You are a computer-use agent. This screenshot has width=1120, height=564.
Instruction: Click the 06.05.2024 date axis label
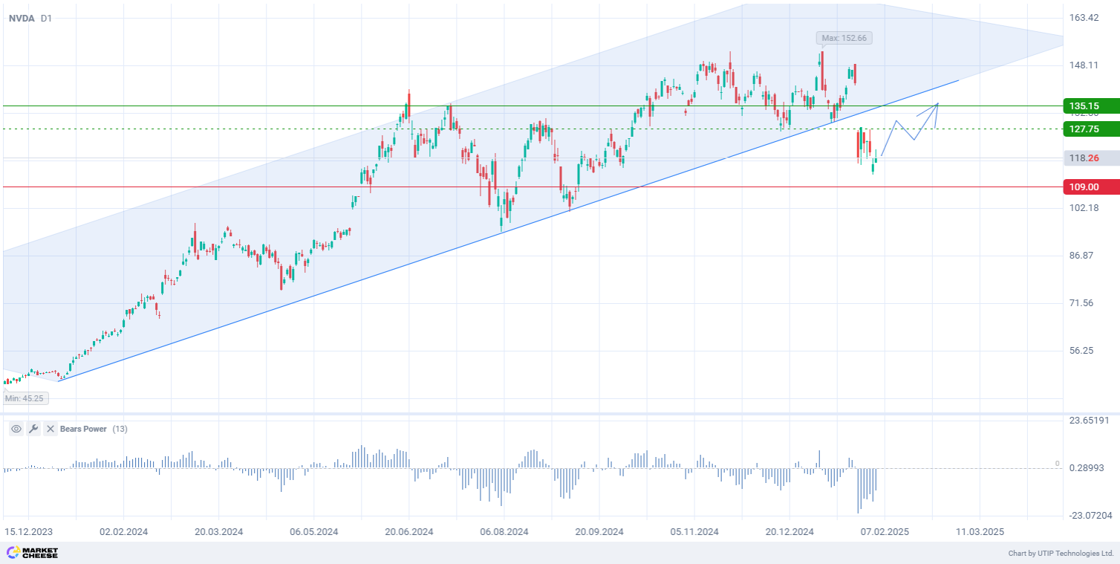313,532
